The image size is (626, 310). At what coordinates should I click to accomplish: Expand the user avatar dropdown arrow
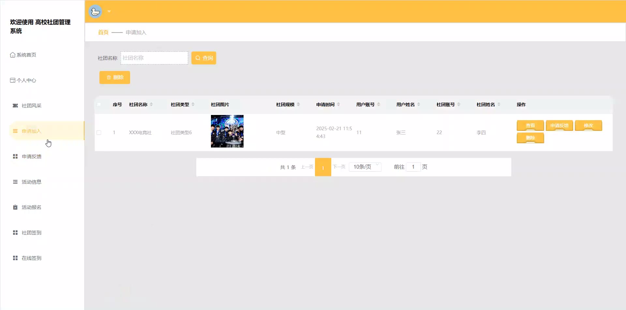tap(109, 12)
